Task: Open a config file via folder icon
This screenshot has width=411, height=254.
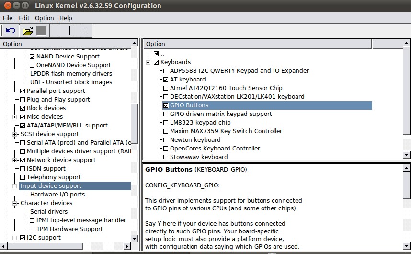Action: [27, 31]
